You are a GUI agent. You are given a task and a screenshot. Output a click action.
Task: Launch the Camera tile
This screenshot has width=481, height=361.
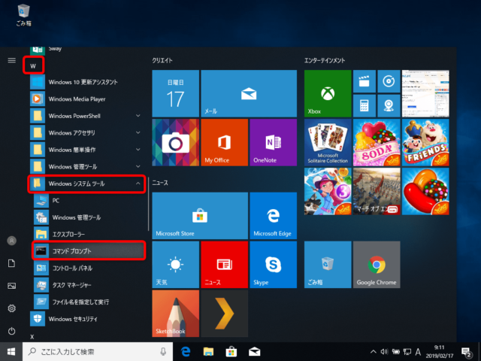tap(175, 142)
